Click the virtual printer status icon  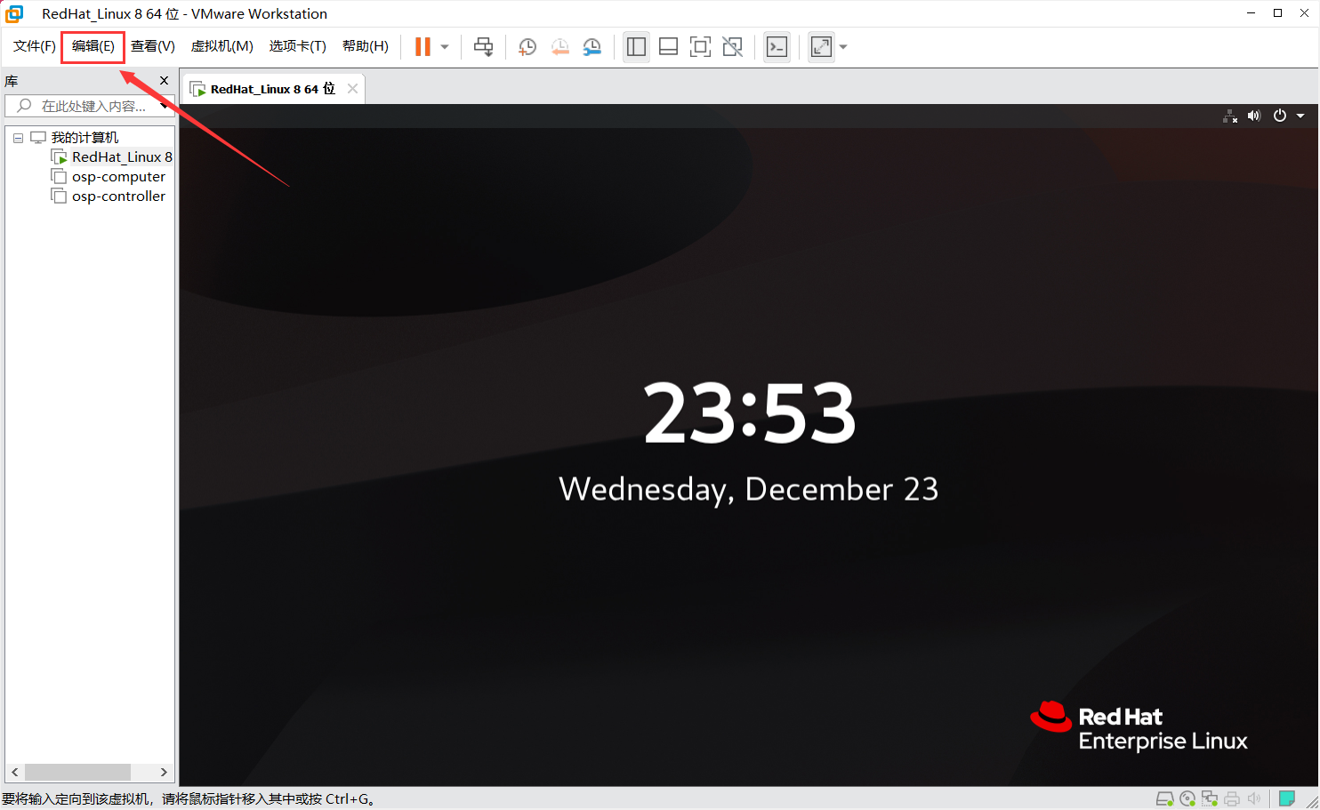pyautogui.click(x=1232, y=798)
